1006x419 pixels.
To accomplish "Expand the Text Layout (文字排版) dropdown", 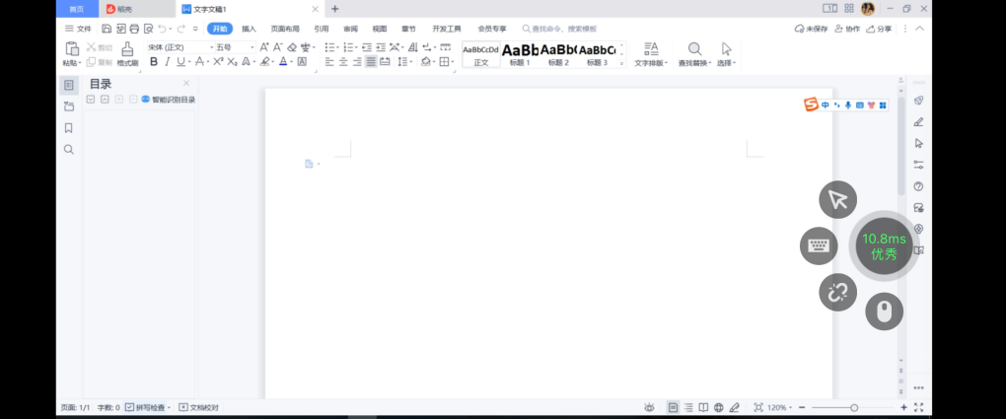I will pyautogui.click(x=650, y=53).
